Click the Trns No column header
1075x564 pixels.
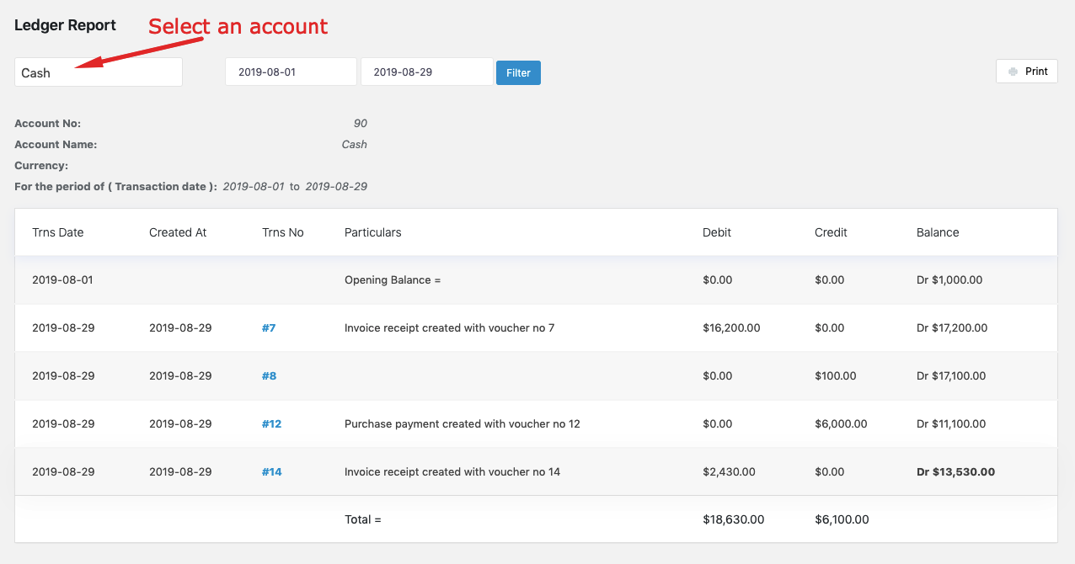pyautogui.click(x=283, y=232)
